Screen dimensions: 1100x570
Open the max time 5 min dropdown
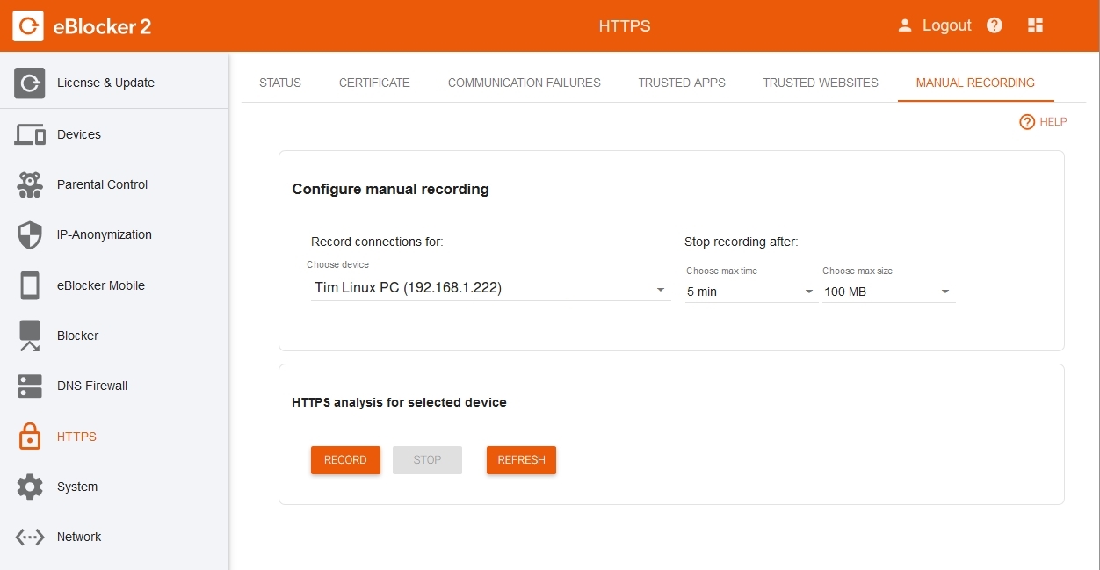[751, 292]
